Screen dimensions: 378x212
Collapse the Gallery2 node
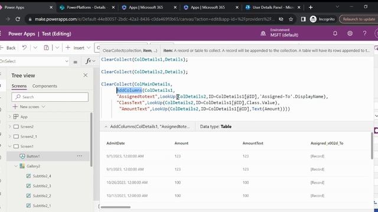pos(16,166)
